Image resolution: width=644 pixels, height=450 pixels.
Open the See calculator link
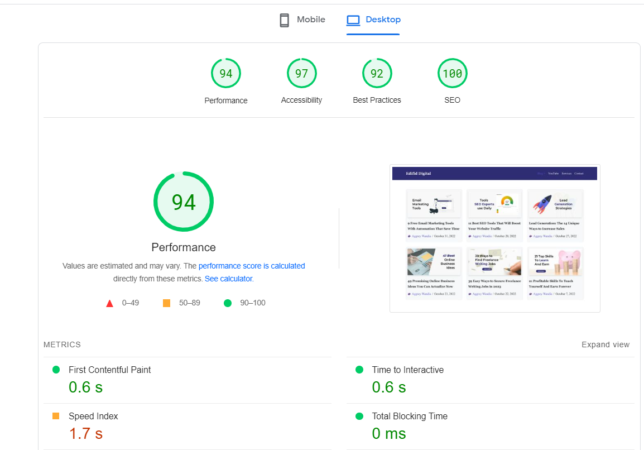[x=229, y=279]
